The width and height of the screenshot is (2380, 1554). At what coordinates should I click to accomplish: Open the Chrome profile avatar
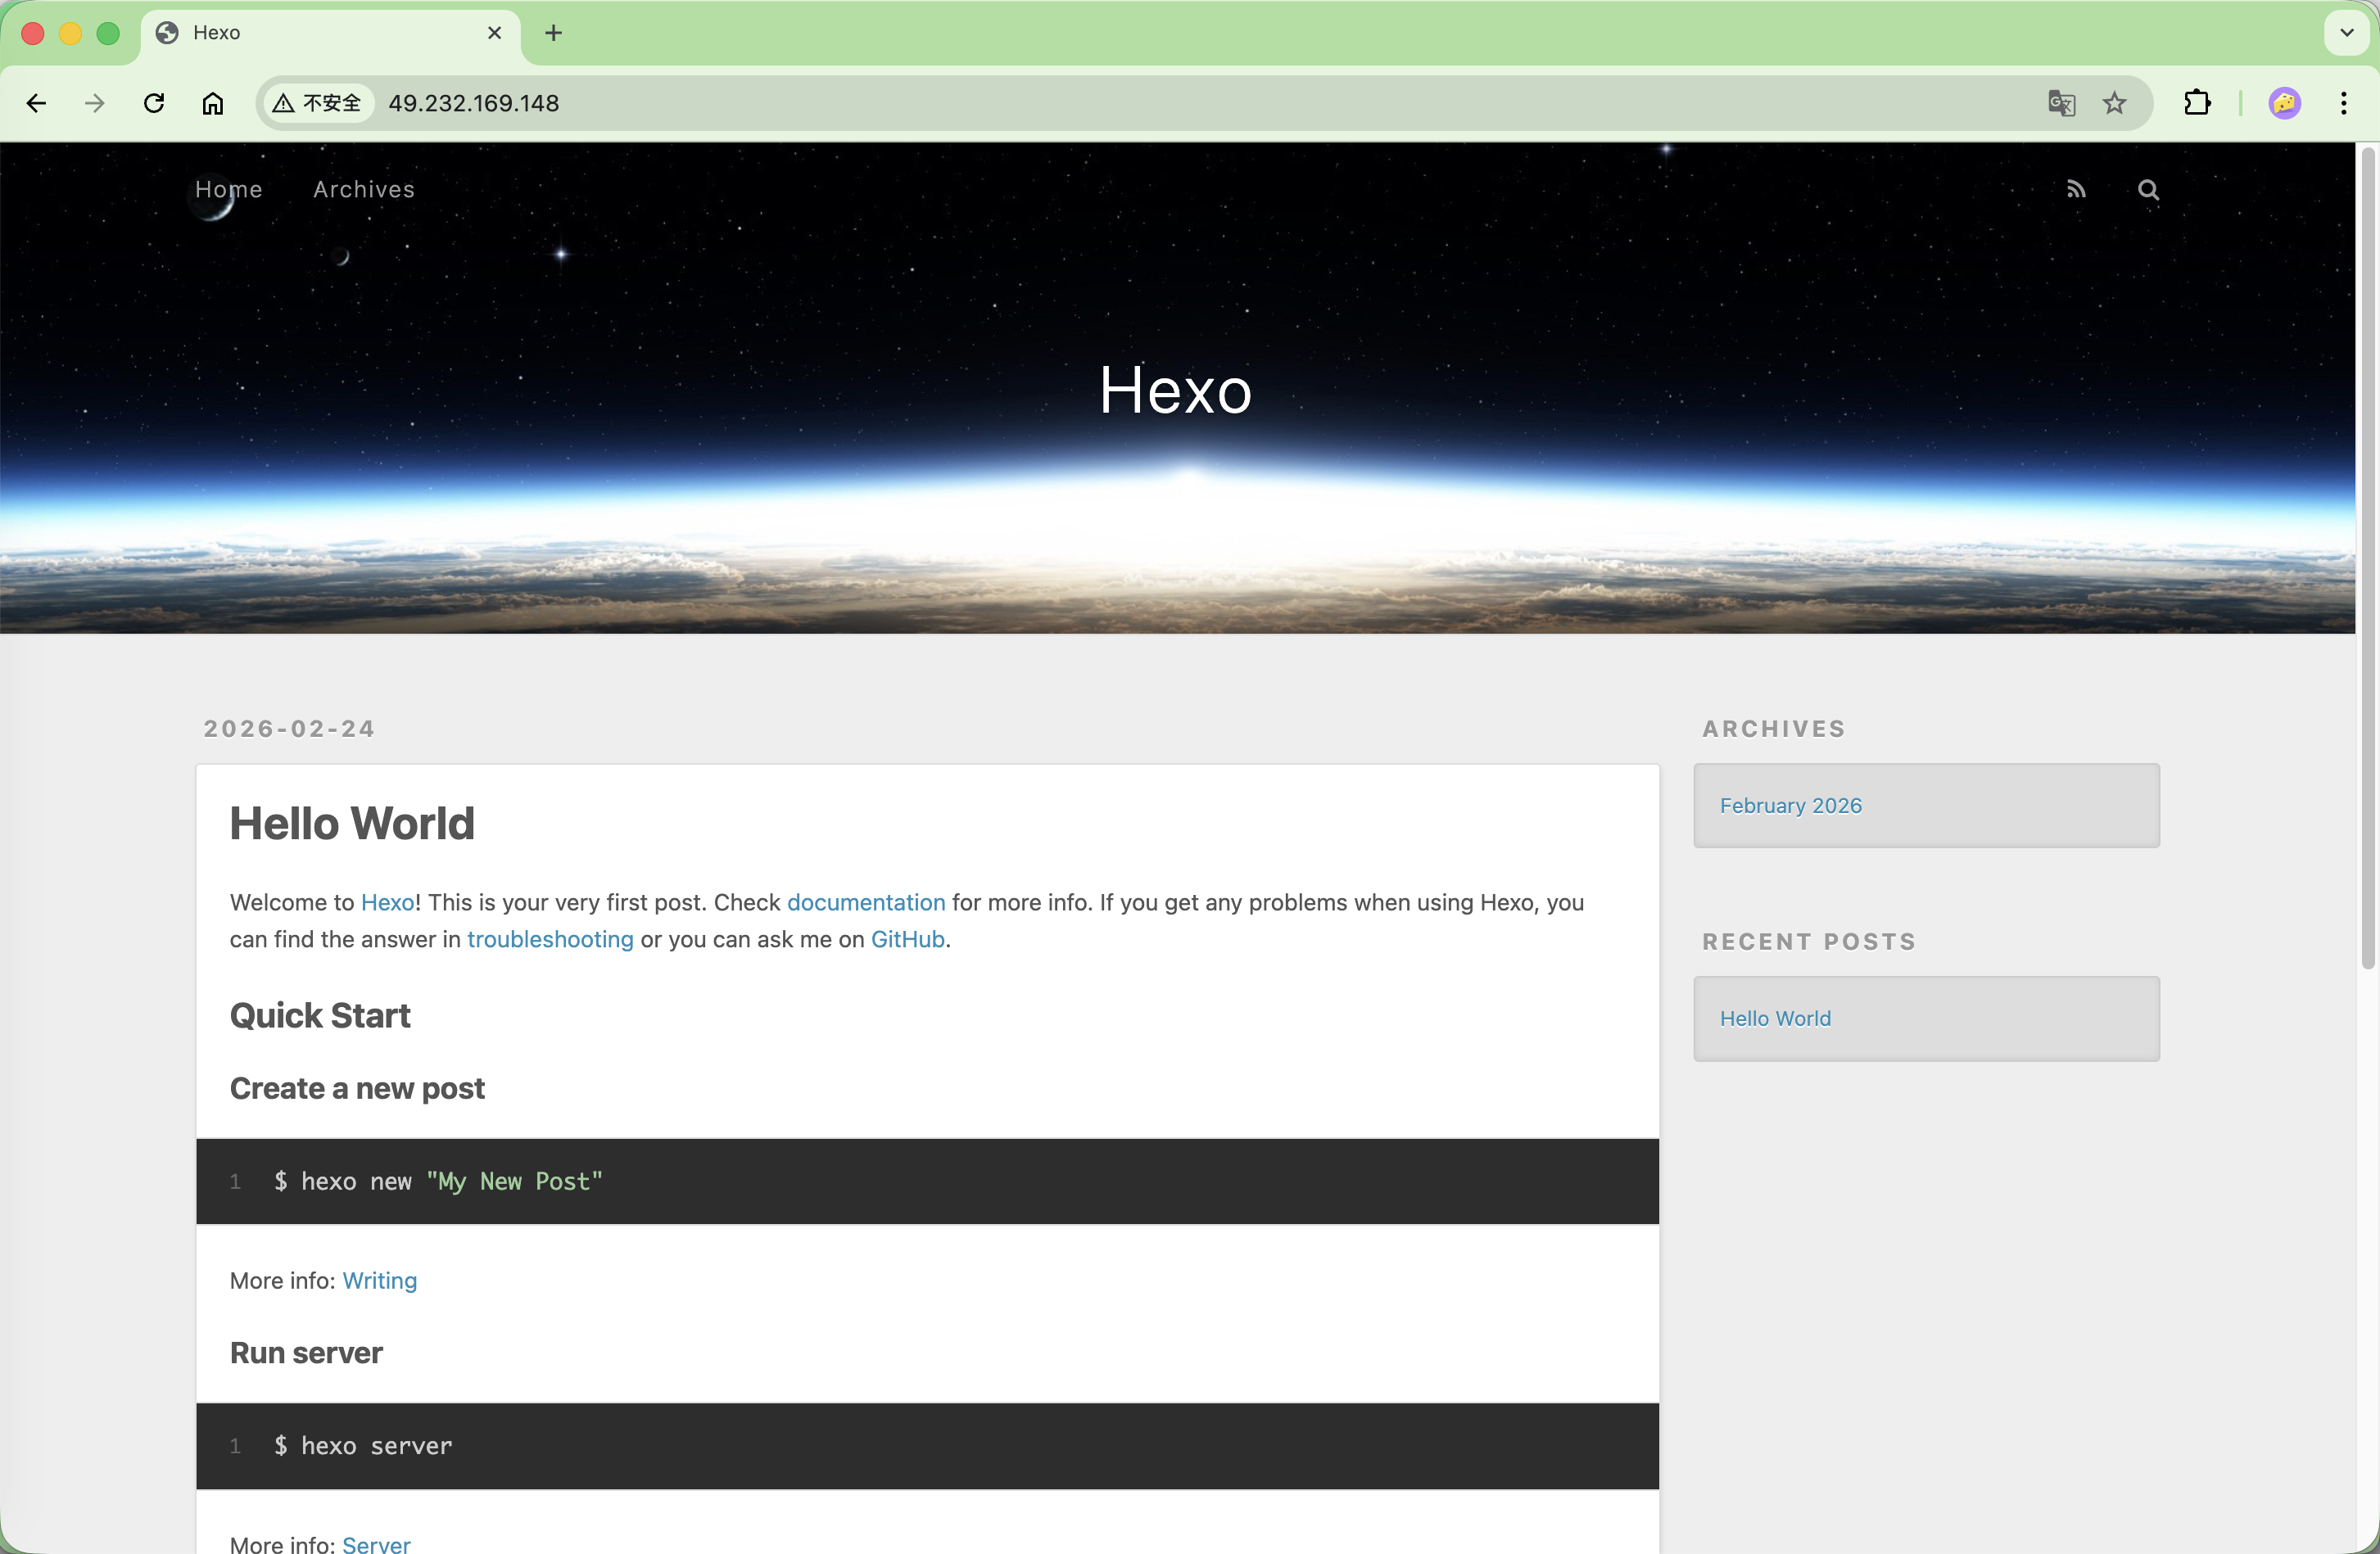point(2285,103)
